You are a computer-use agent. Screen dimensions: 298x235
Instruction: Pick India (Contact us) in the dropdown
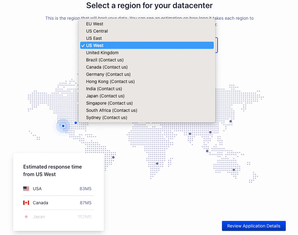147,89
